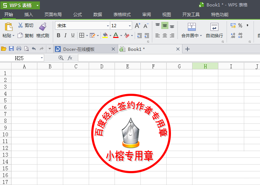Toggle Italic formatting
This screenshot has width=260, height=185.
tap(65, 35)
